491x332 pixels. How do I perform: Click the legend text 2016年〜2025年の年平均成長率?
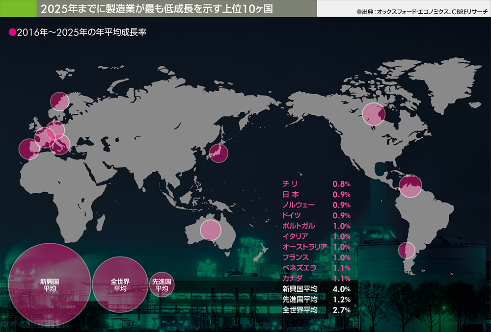click(x=82, y=32)
